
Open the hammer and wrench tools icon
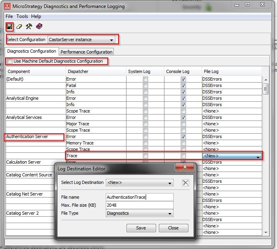[x=29, y=26]
